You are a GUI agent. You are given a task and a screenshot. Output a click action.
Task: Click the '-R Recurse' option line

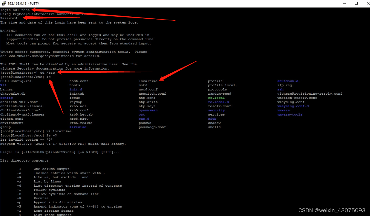pos(33,198)
